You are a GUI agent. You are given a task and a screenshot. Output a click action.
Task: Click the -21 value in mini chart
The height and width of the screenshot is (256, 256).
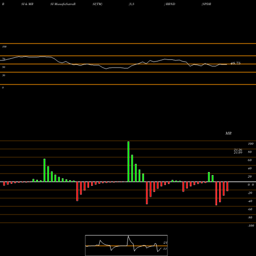tap(165, 243)
